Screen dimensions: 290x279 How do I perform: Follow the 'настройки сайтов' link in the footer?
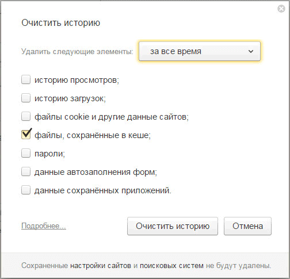point(101,266)
